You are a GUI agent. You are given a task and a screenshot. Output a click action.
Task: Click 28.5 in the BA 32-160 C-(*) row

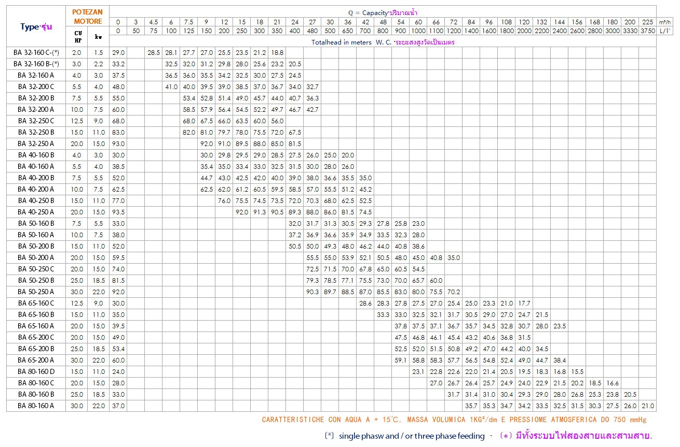(154, 52)
